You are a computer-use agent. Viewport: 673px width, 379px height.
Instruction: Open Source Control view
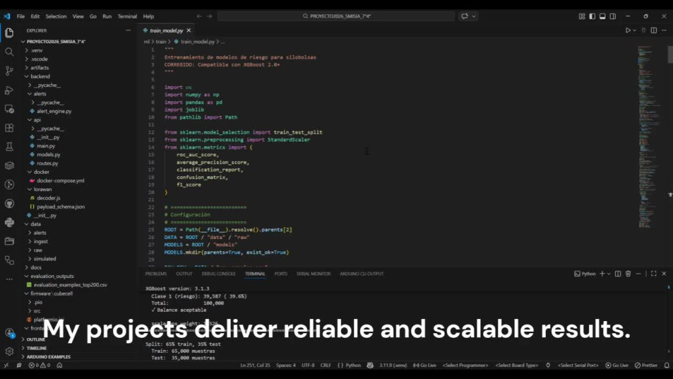click(9, 71)
